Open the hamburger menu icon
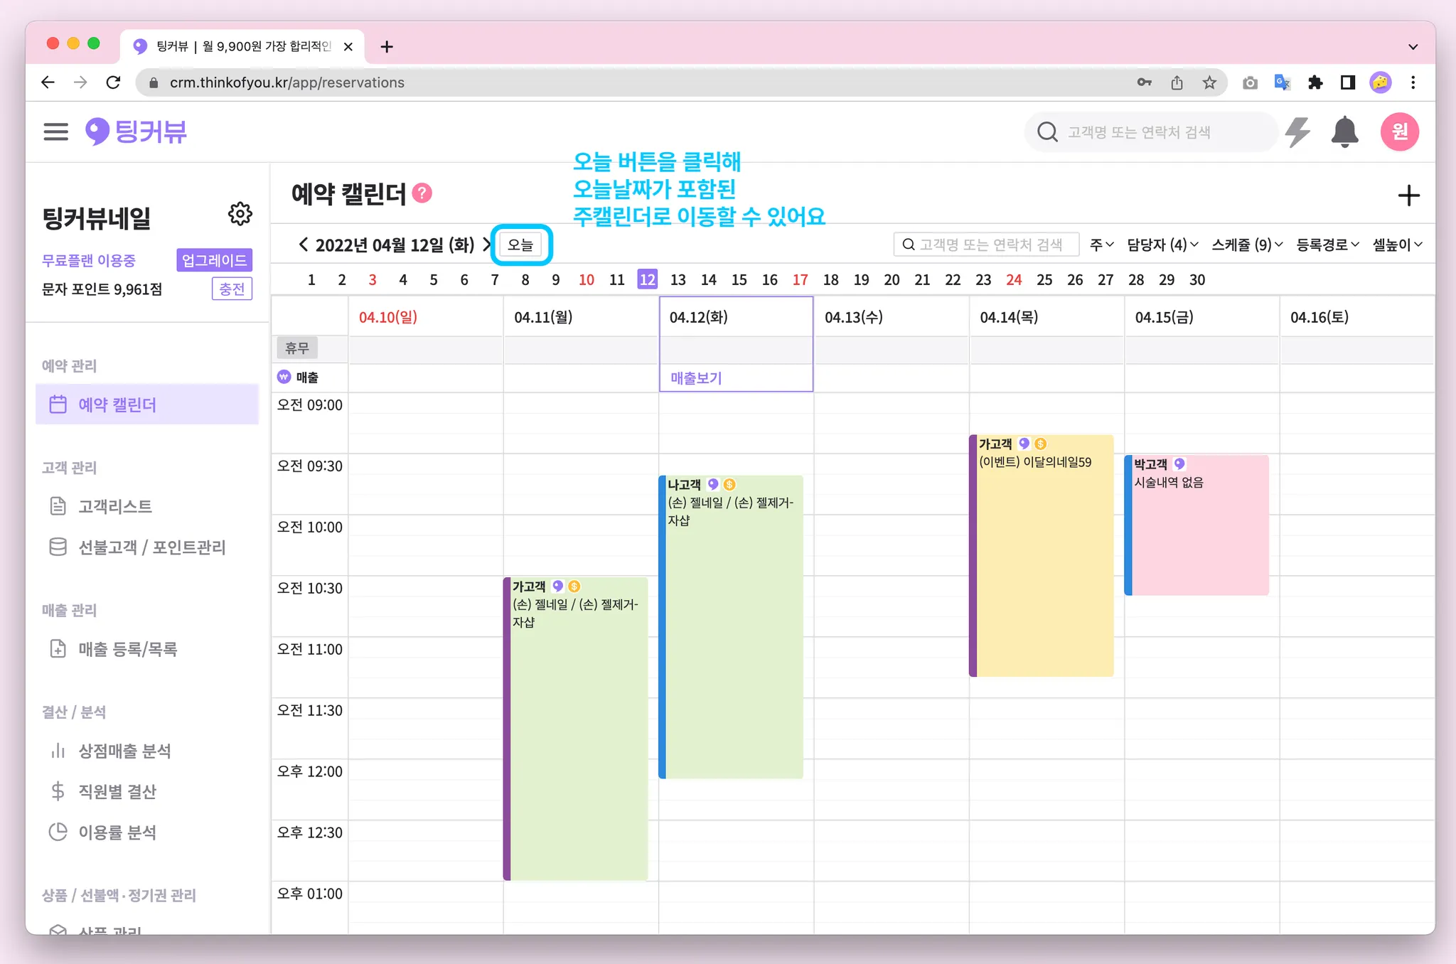The image size is (1456, 964). [55, 132]
